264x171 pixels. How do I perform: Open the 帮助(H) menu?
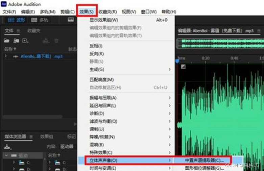click(169, 12)
